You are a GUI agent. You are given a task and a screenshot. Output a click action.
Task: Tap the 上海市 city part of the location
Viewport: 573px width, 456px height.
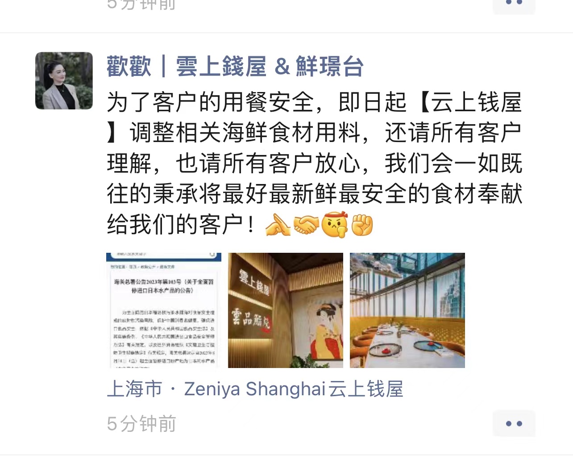(x=135, y=389)
